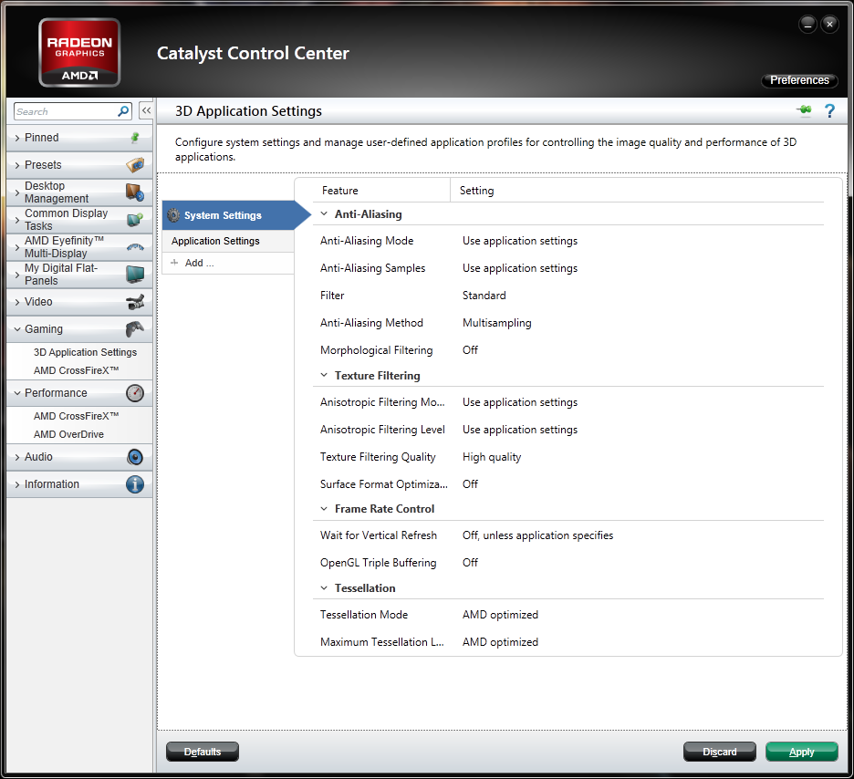The image size is (854, 779).
Task: Click the search magnifier icon
Action: pos(124,111)
